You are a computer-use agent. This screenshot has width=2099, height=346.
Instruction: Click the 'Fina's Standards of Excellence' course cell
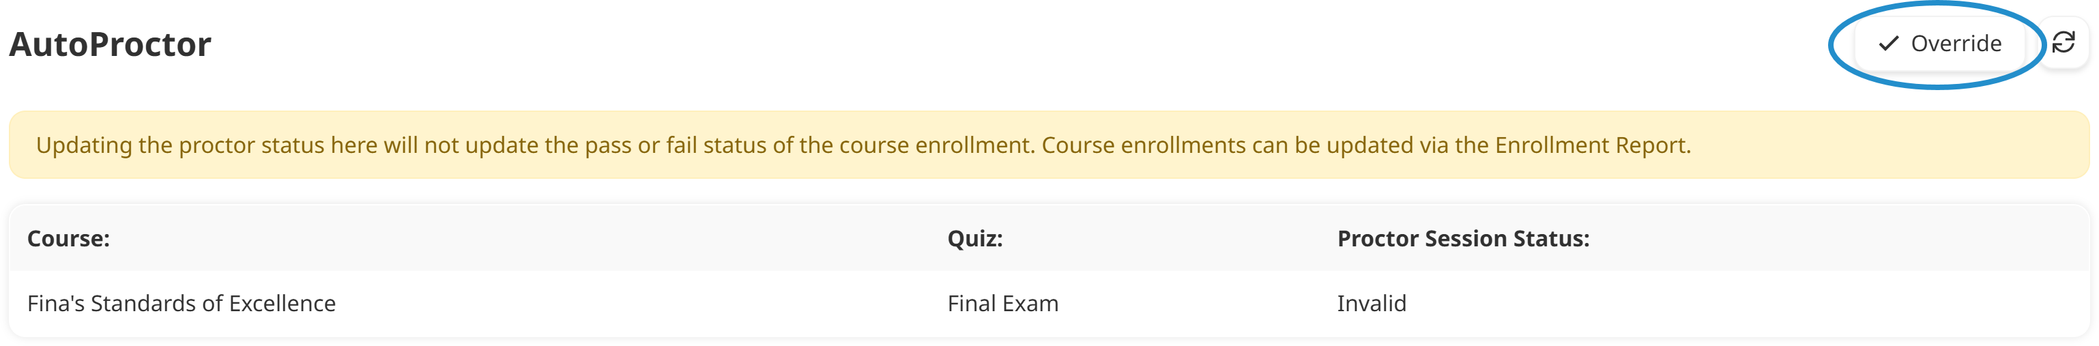coord(181,304)
